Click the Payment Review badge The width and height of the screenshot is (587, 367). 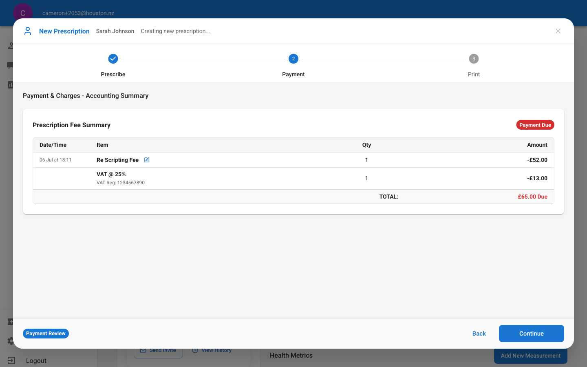click(46, 334)
